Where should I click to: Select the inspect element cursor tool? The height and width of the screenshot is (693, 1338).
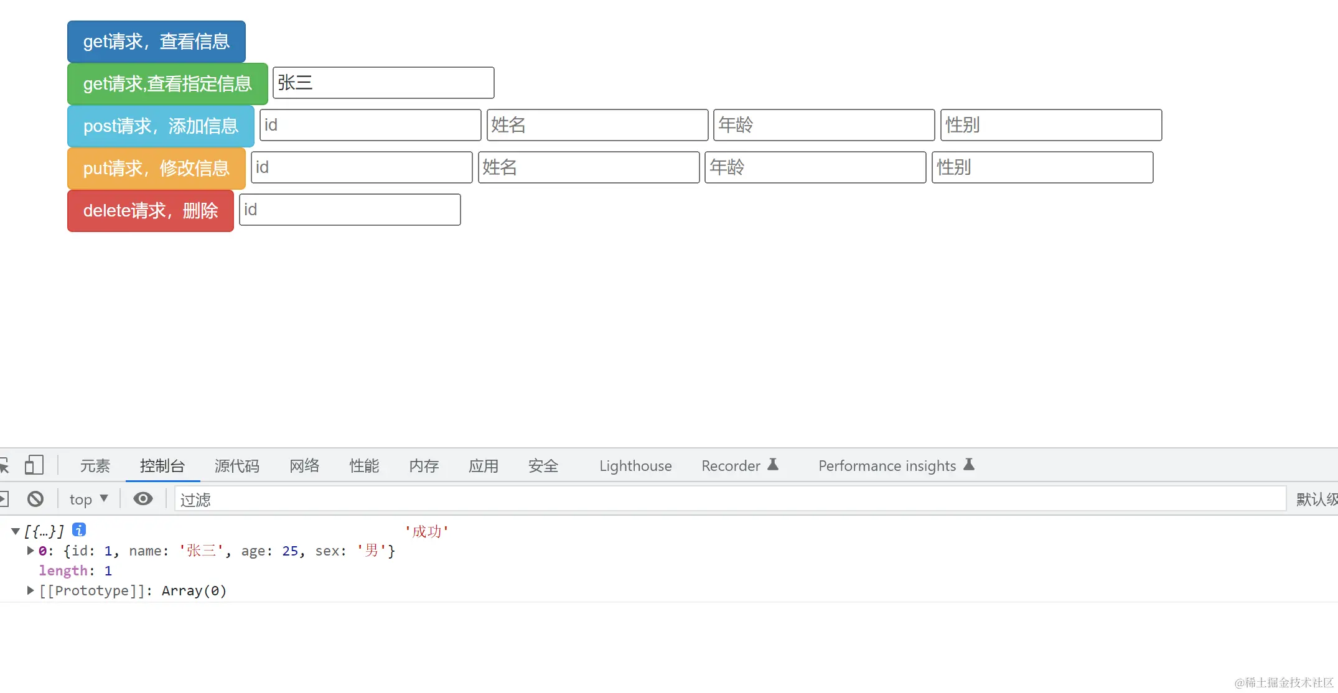point(4,465)
